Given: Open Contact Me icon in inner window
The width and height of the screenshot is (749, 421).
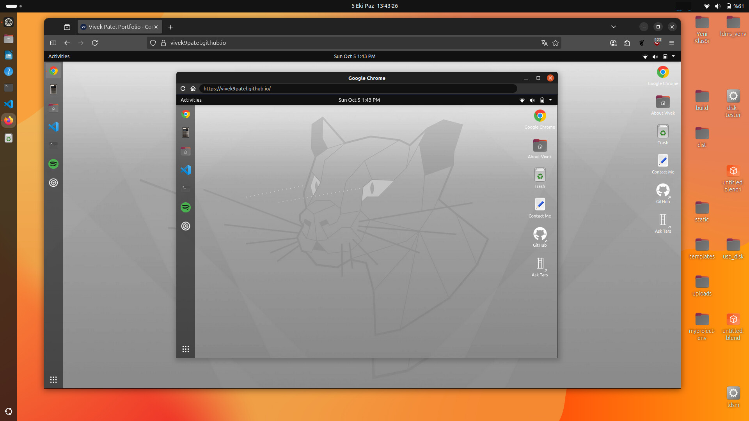Looking at the screenshot, I should 540,207.
